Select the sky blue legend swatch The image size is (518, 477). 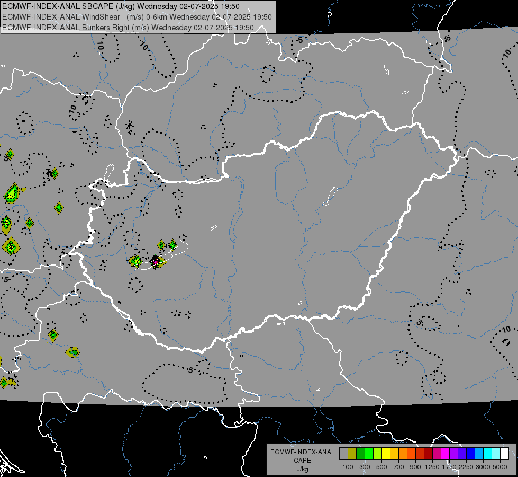(x=479, y=453)
